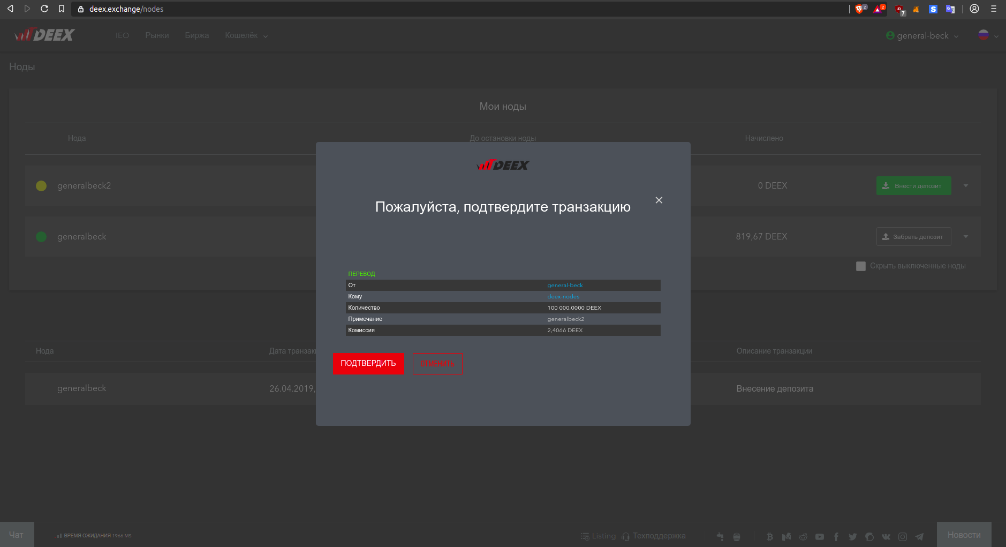Click the '100 000,0000 DEEX' amount value
The image size is (1006, 547).
click(574, 308)
